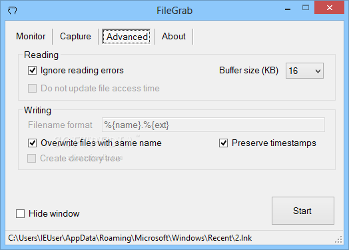Close the FileGrab window
The height and width of the screenshot is (250, 349).
click(x=330, y=7)
